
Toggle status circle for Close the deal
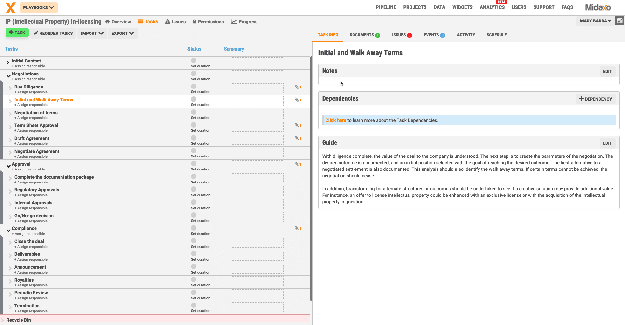pos(194,241)
